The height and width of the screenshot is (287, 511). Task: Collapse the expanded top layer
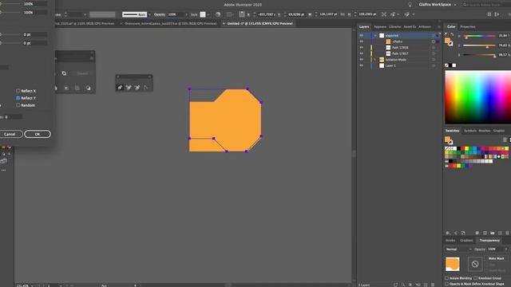coord(375,35)
